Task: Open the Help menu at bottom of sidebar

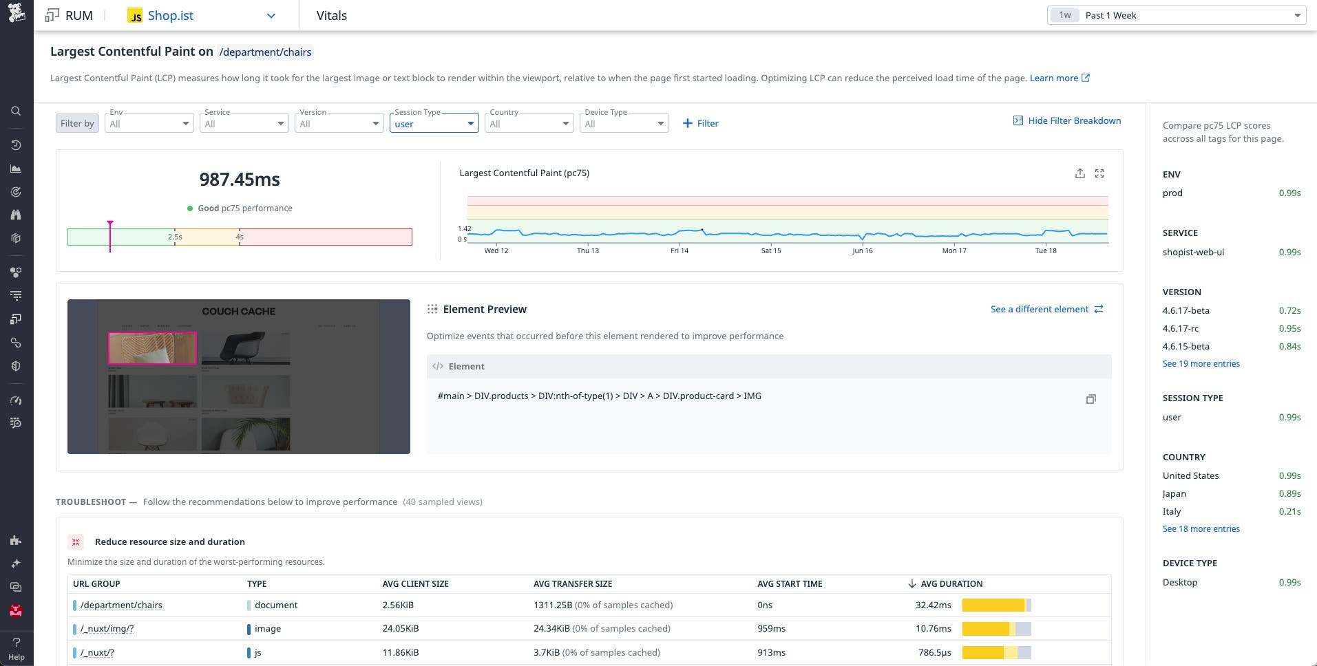Action: coord(15,647)
